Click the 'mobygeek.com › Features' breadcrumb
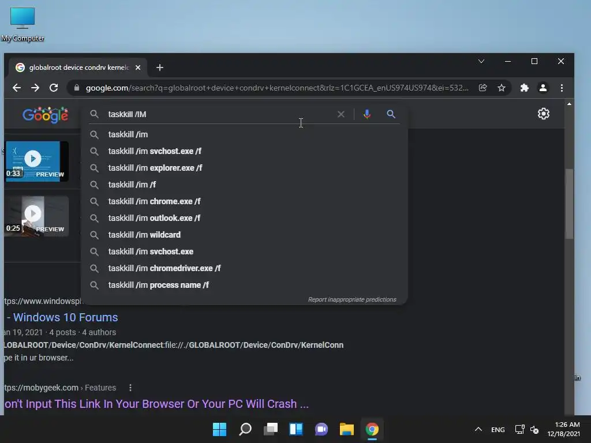The width and height of the screenshot is (591, 443). point(60,388)
